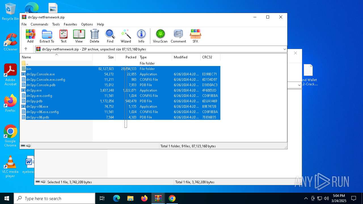The width and height of the screenshot is (363, 204).
Task: Go up one folder level arrow
Action: (26, 49)
